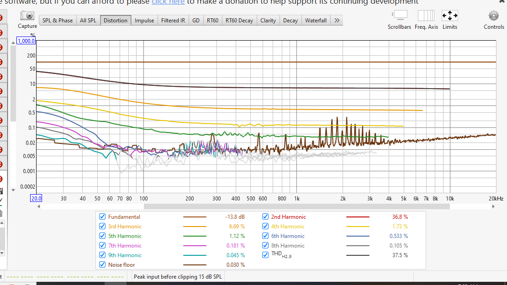Screen dimensions: 507x285
Task: Hide the 5th Harmonic trace
Action: (102, 236)
